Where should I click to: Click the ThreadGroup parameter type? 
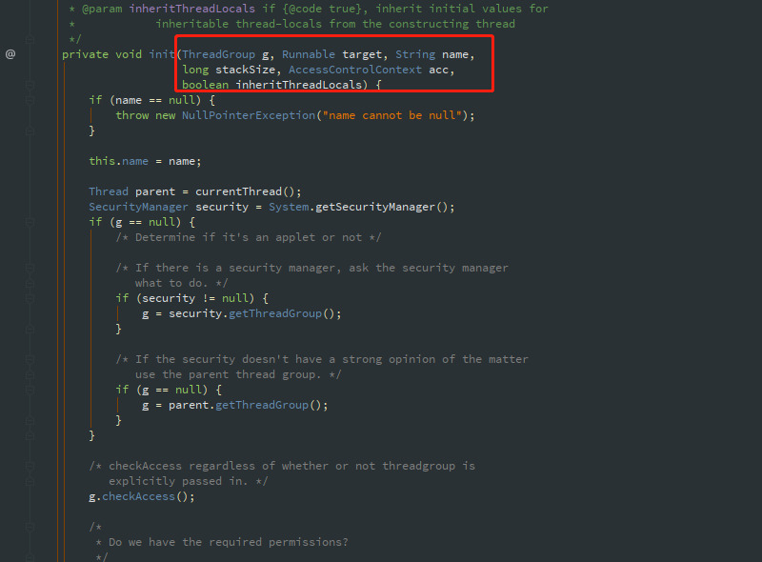(x=219, y=54)
